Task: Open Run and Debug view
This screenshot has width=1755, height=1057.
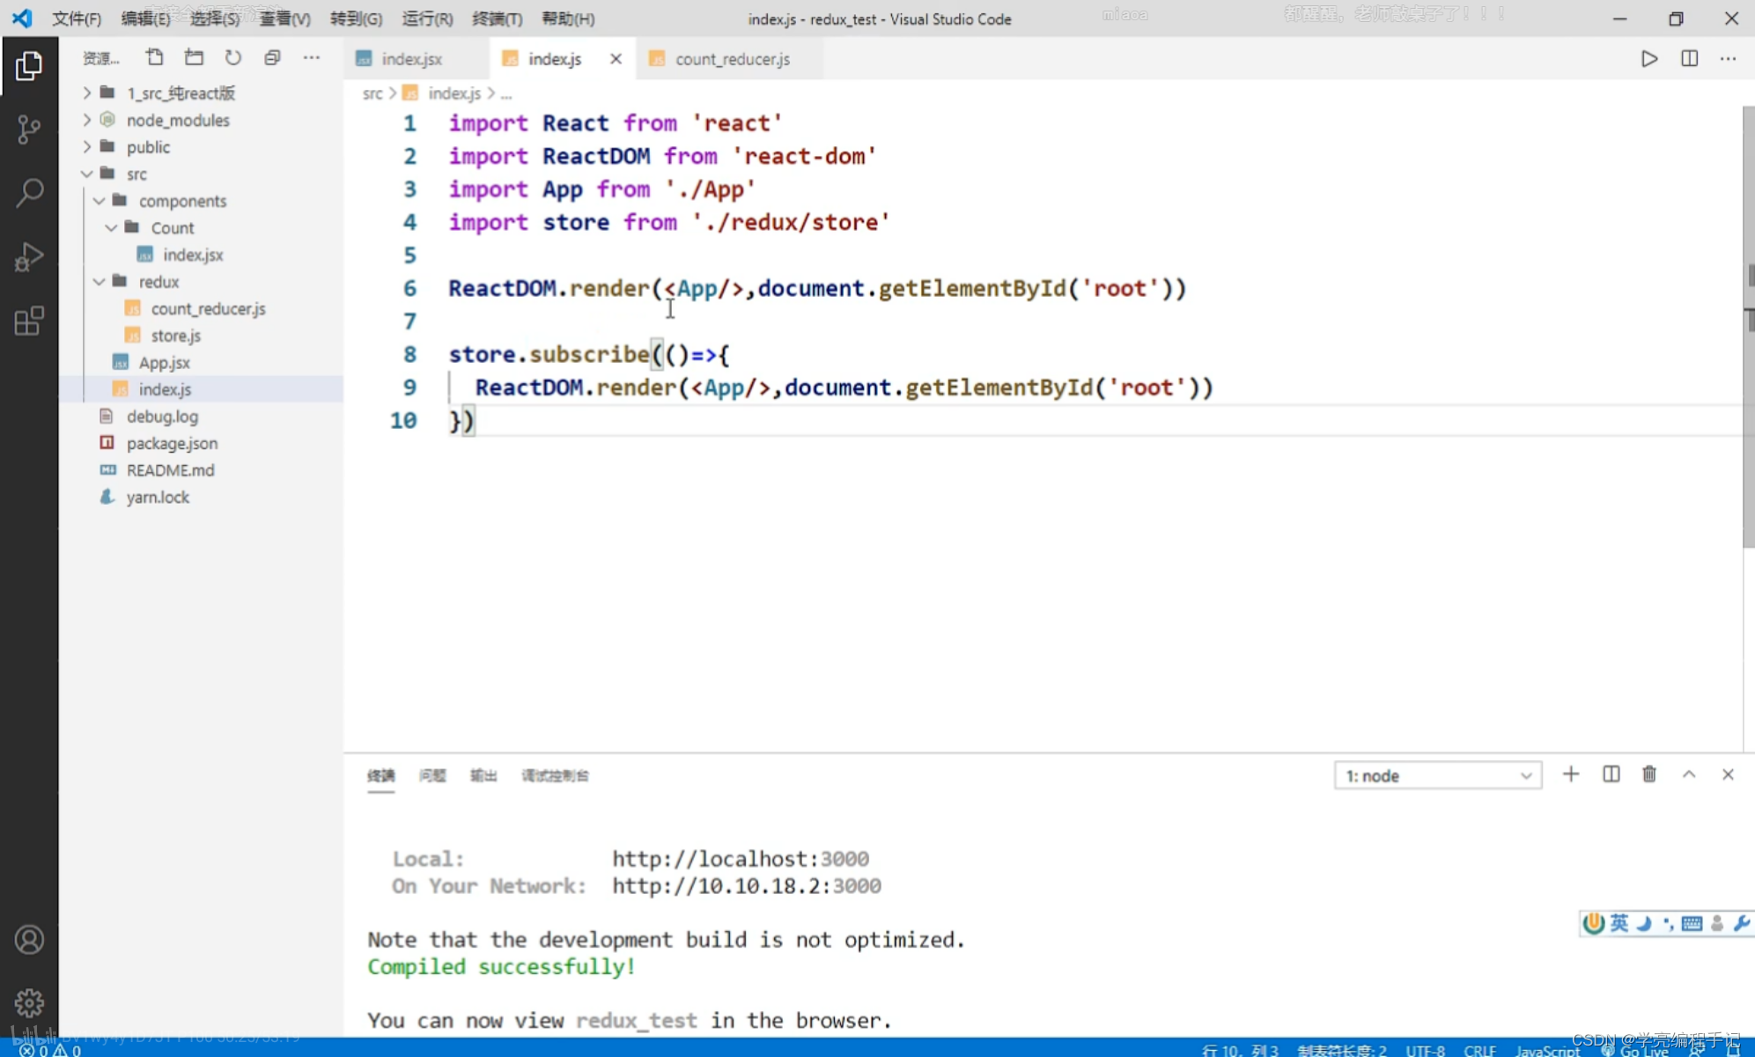Action: pos(29,257)
